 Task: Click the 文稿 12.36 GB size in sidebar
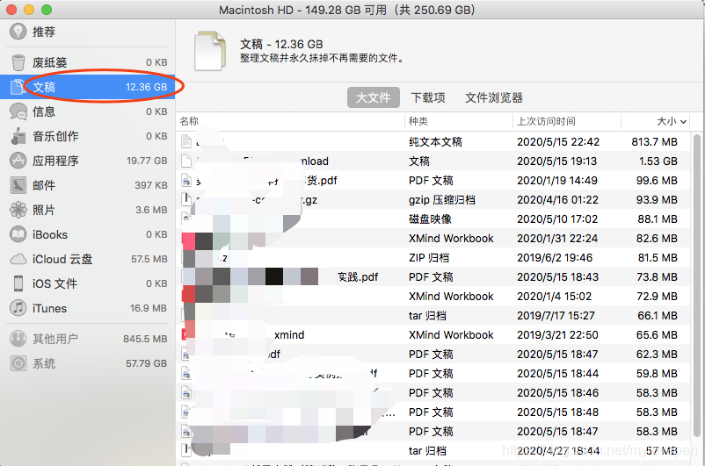pos(147,87)
